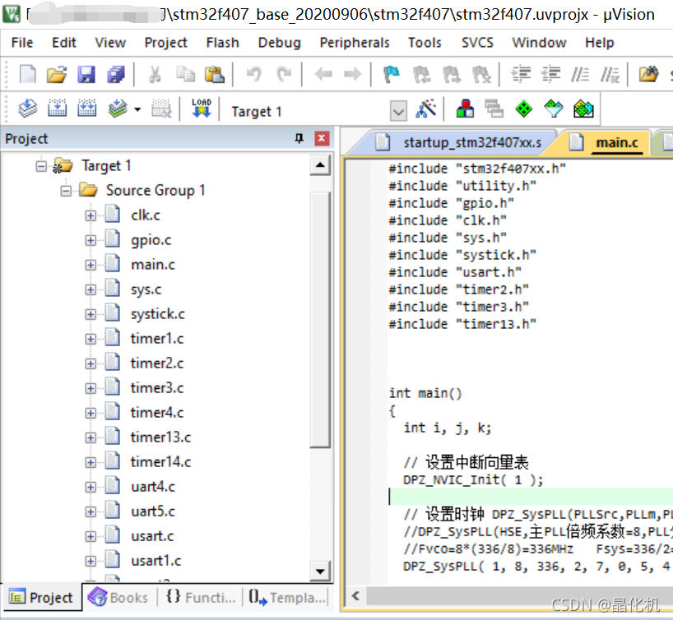This screenshot has height=620, width=673.
Task: Select uart4.c in project tree
Action: click(x=153, y=487)
